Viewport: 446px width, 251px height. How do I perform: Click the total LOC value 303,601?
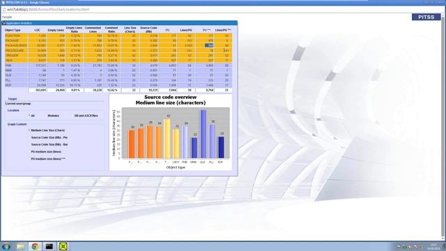click(x=37, y=90)
